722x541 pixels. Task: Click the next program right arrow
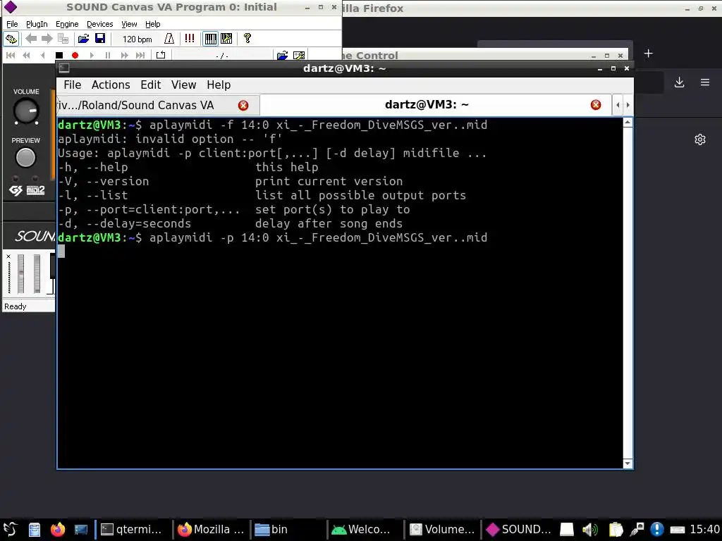47,39
